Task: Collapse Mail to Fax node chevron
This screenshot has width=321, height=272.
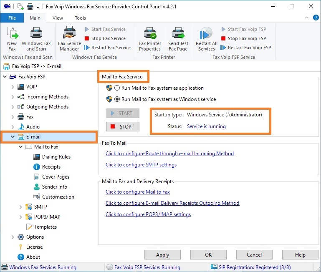Action: 21,147
